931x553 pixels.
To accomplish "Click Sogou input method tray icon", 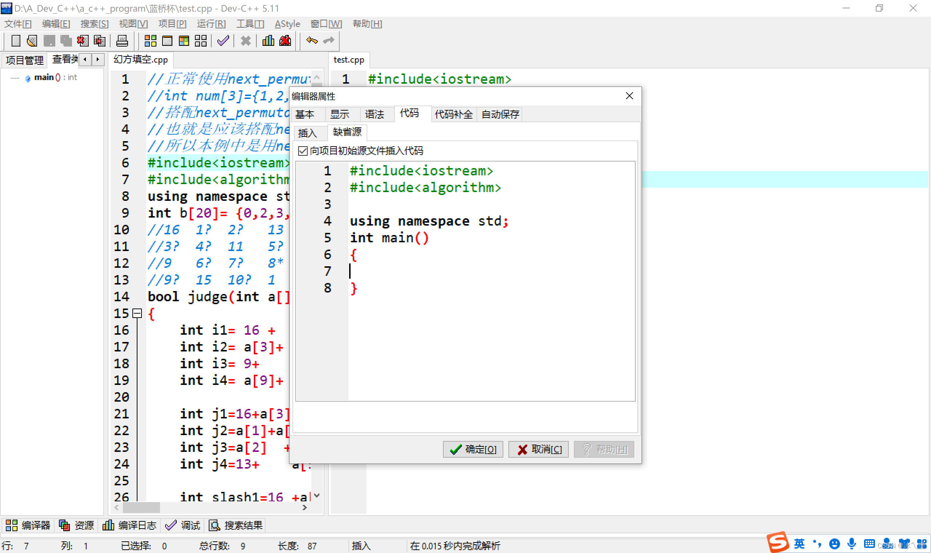I will [x=778, y=542].
